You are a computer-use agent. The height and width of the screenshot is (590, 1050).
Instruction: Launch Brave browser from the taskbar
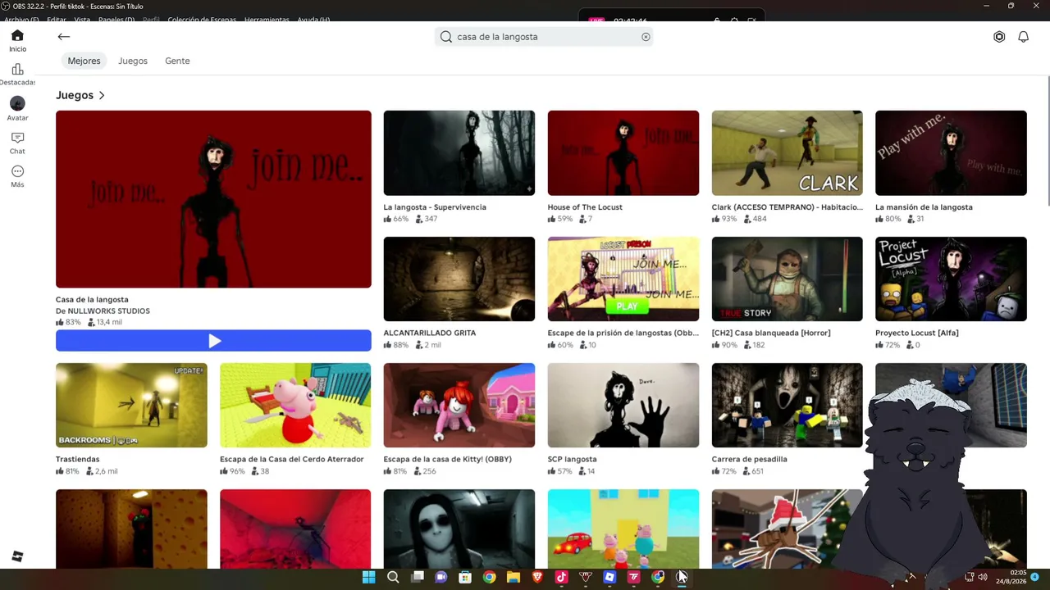[537, 577]
